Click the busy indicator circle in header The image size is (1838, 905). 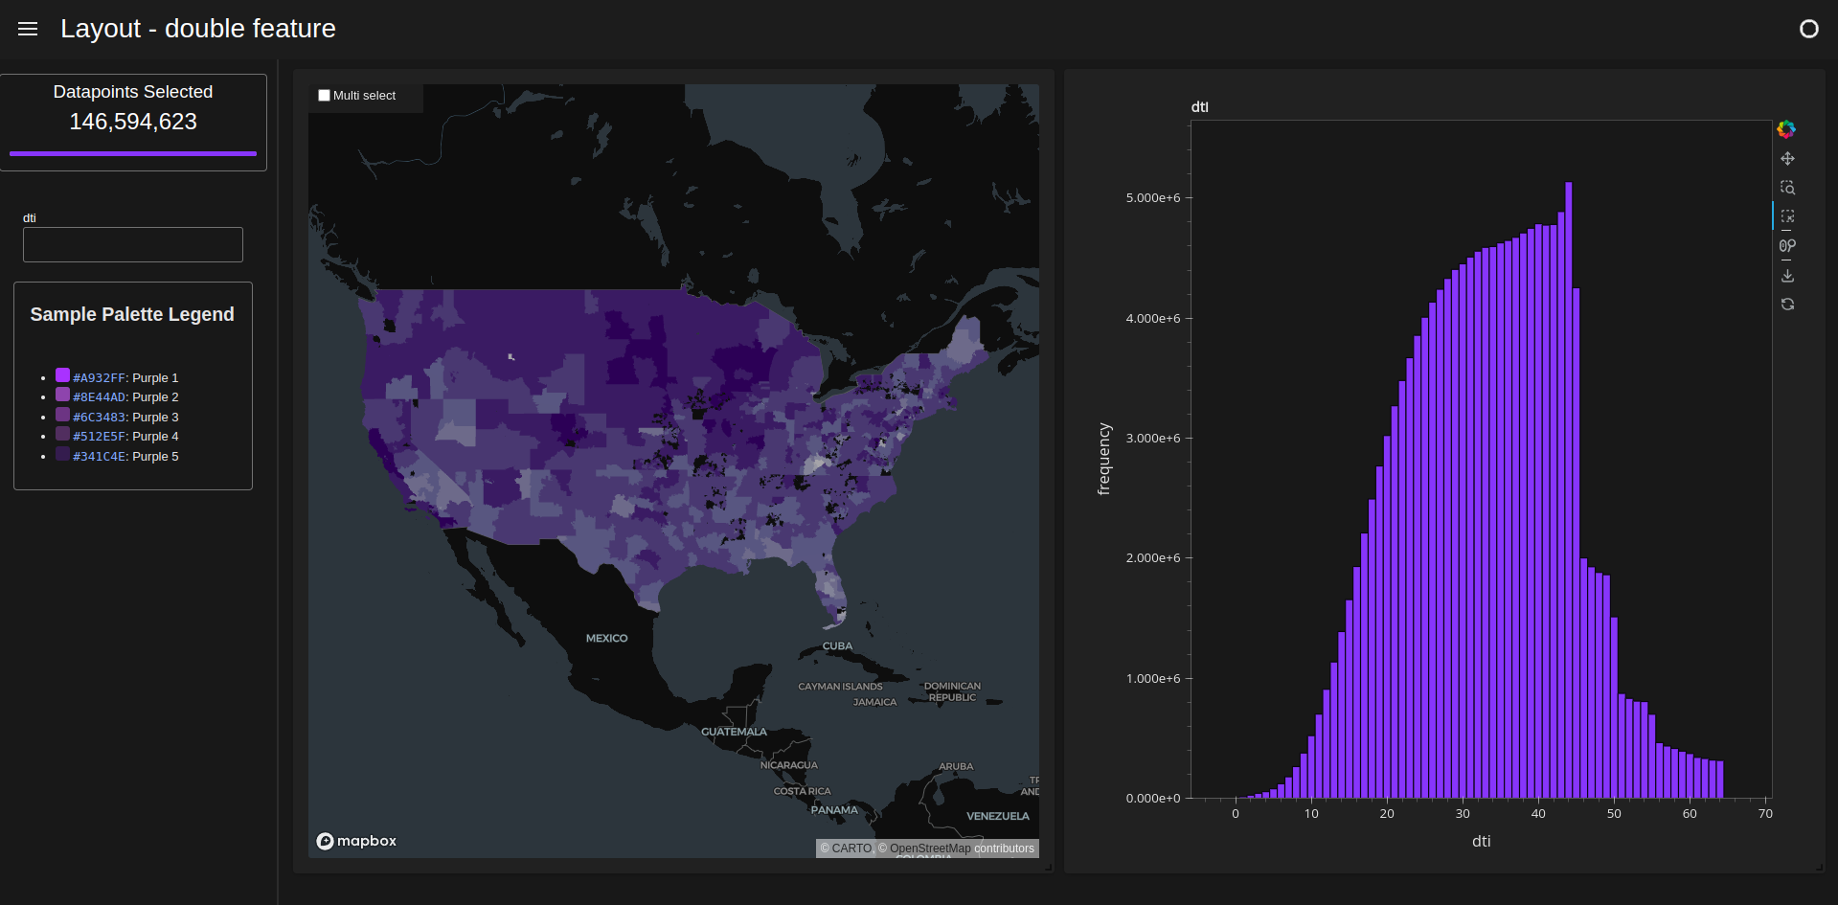1808,29
